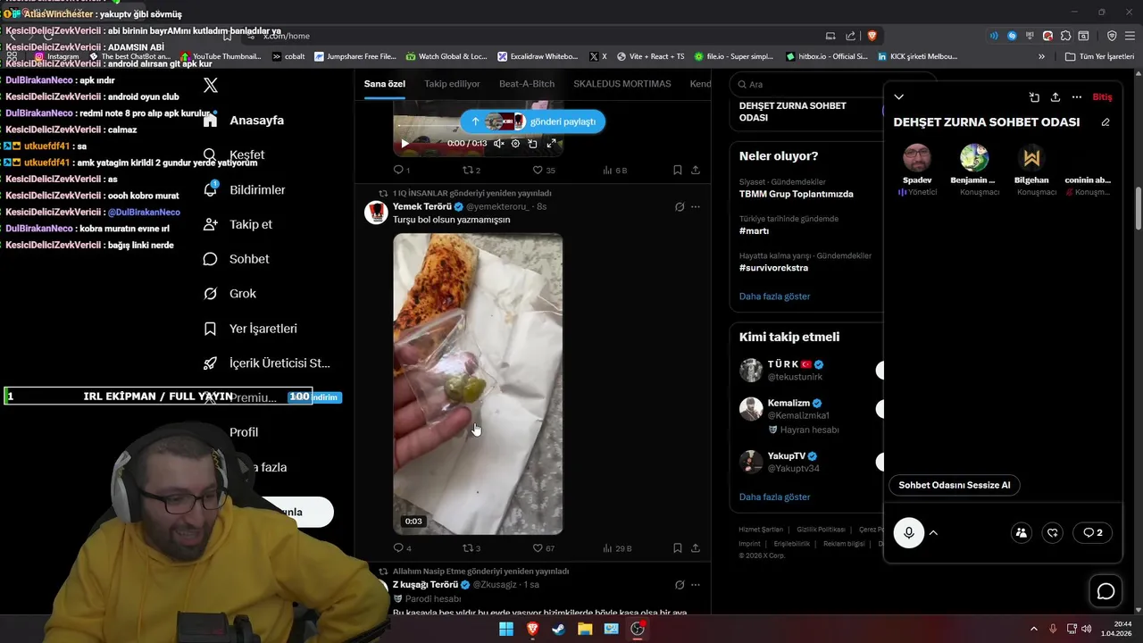Open Tüm Yer İşaretleri bookmarks folder
1143x643 pixels.
click(x=1100, y=56)
